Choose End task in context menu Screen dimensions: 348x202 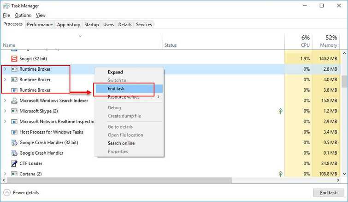click(x=129, y=89)
